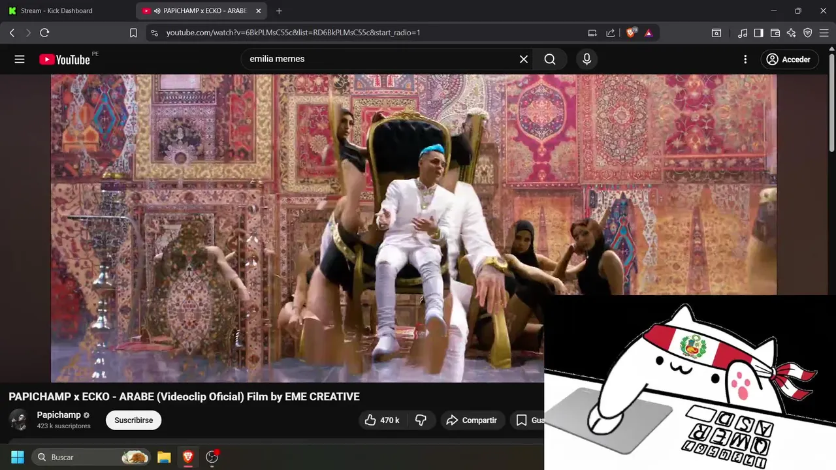The height and width of the screenshot is (470, 836).
Task: Bookmark this page with the bookmark icon
Action: pyautogui.click(x=133, y=33)
